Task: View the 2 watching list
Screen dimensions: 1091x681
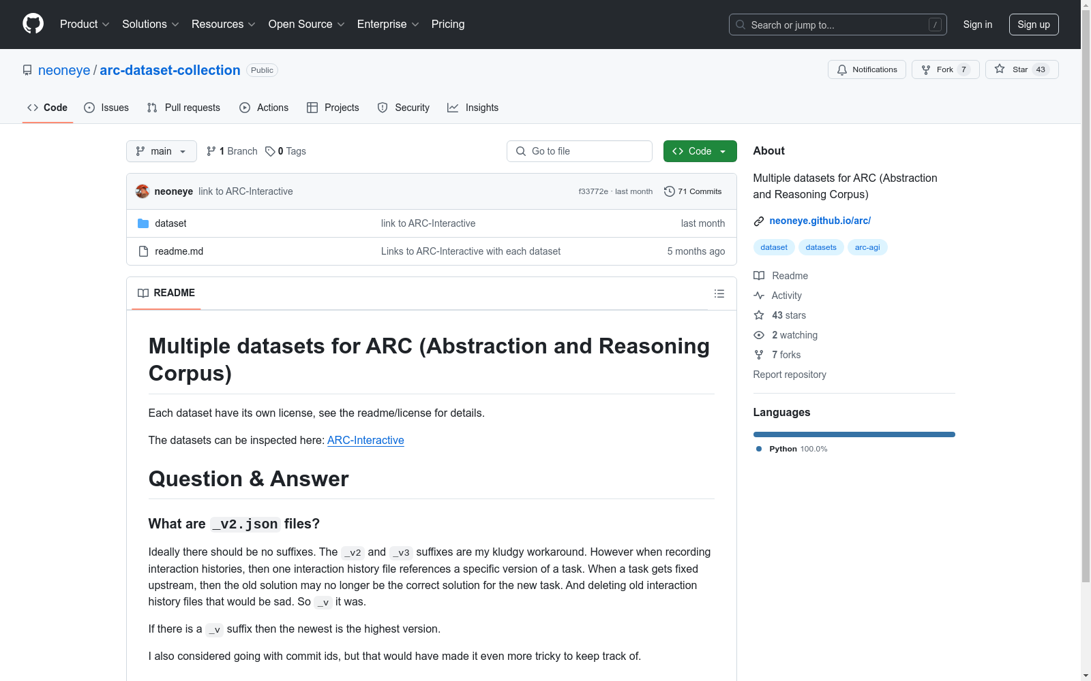Action: 786,335
